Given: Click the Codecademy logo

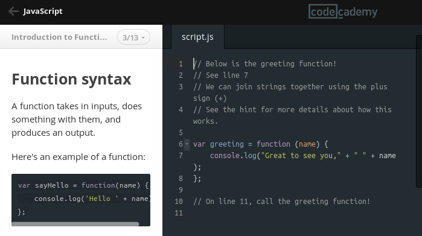Looking at the screenshot, I should point(343,11).
